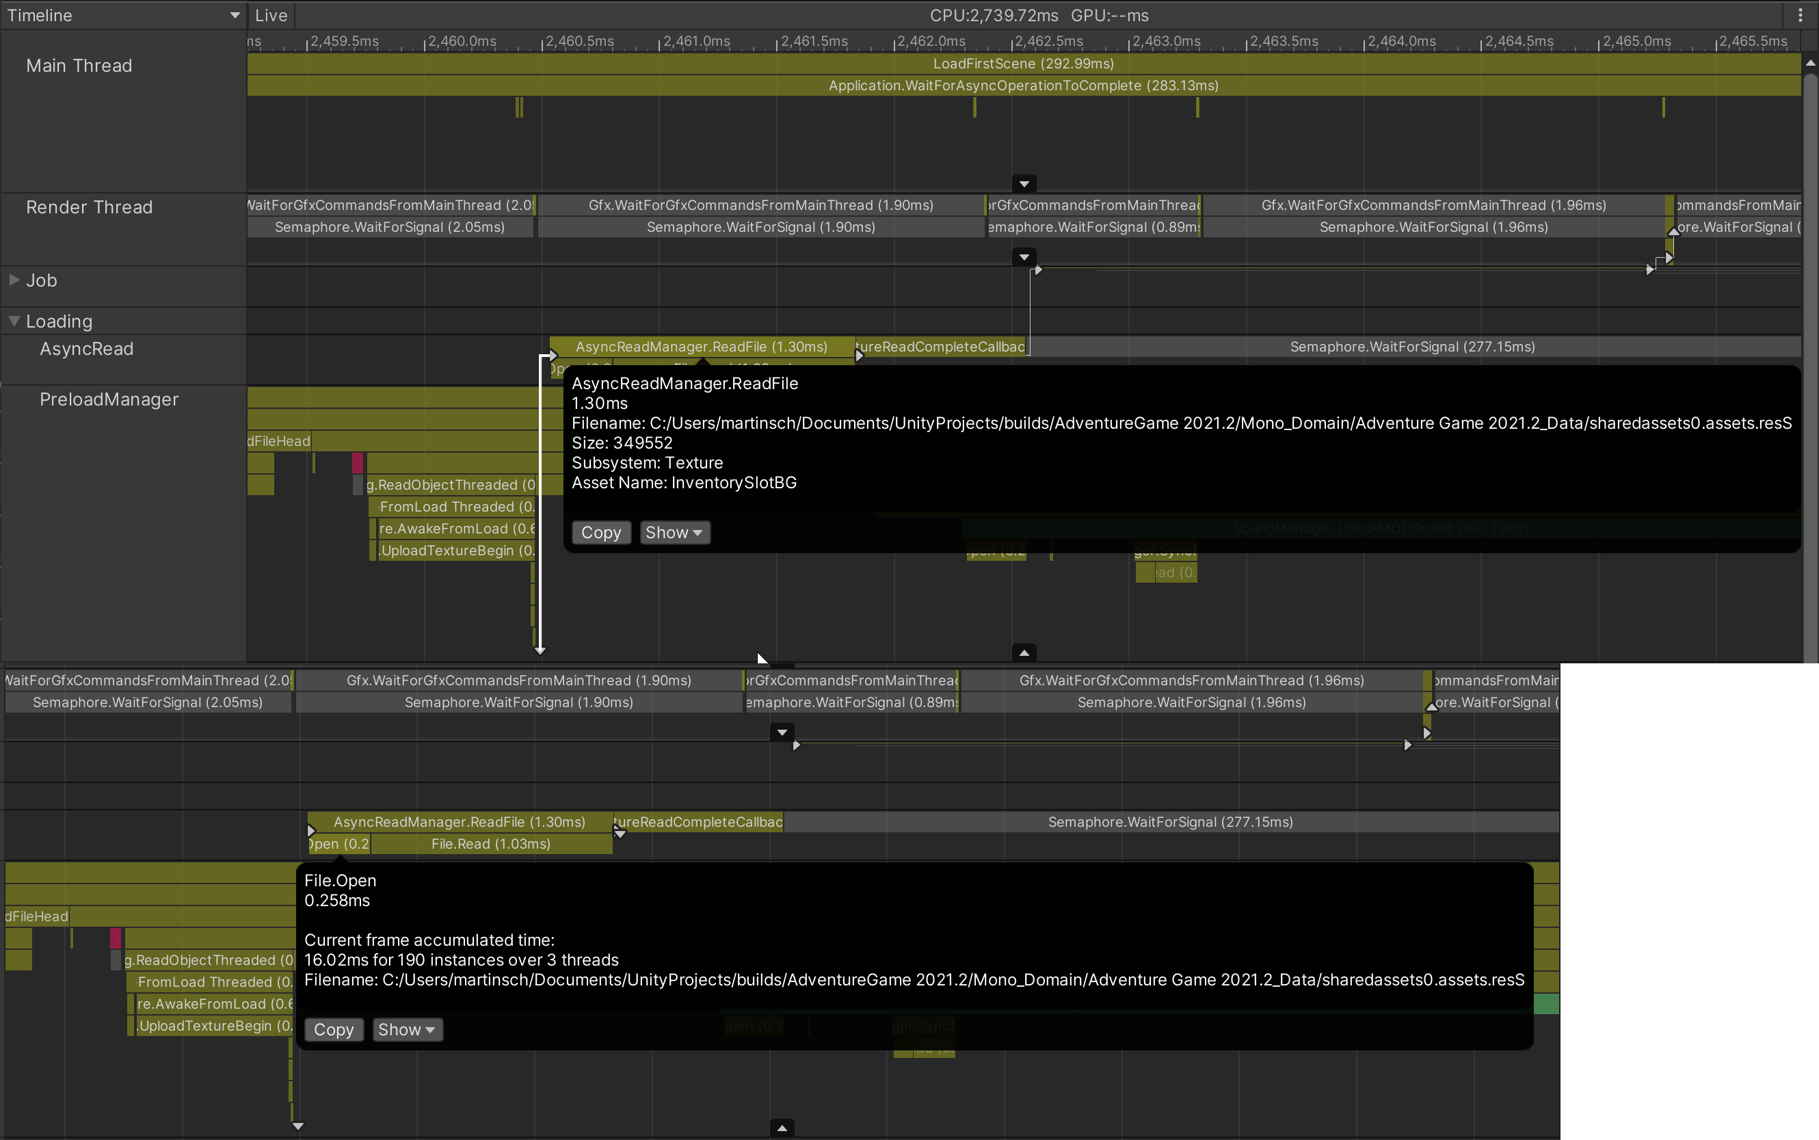Select the upper AsyncReadManager.ReadFile (1.30ms) sample
Viewport: 1819px width, 1140px height.
click(701, 347)
